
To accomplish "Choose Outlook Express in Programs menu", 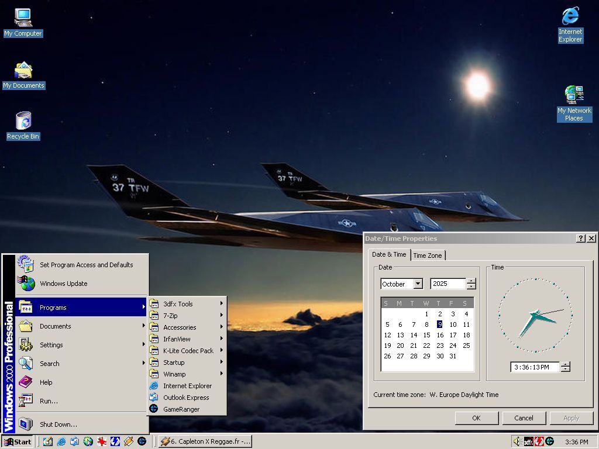I will pyautogui.click(x=186, y=398).
